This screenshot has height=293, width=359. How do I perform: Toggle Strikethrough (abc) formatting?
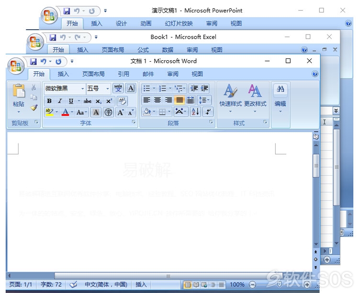[x=88, y=101]
